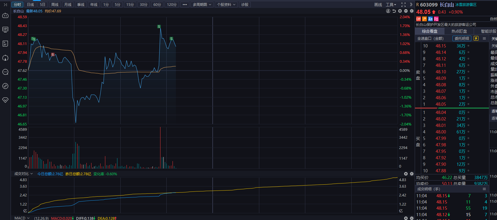Click the buy level 1 price 48.04
Screen dimensions: 497x220
pos(441,113)
